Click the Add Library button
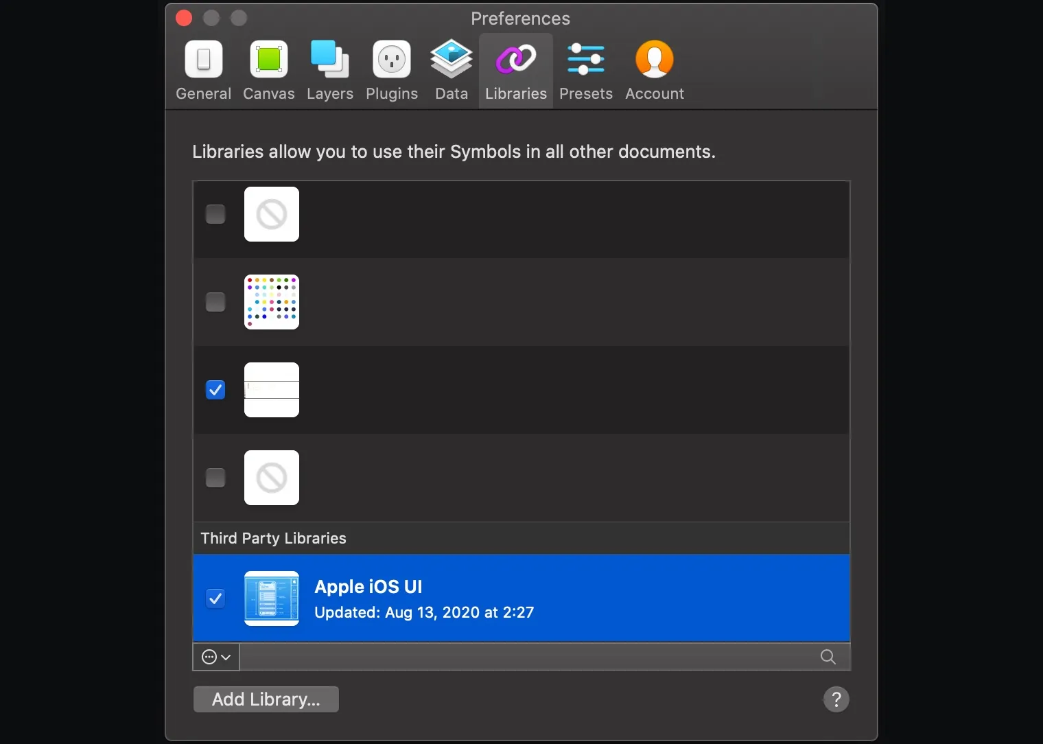1043x744 pixels. (266, 699)
